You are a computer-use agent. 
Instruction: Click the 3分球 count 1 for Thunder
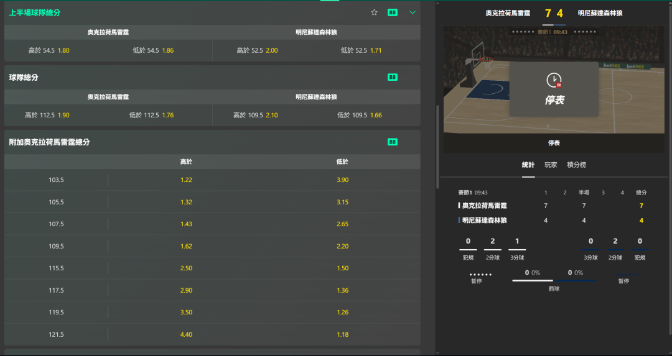tap(517, 241)
